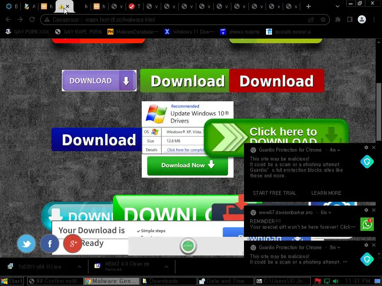Switch to the tab labeled A
The height and width of the screenshot is (286, 382).
30,6
